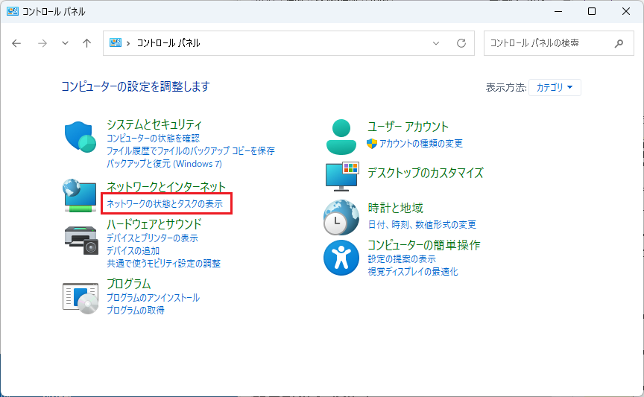Click the refresh button in address bar
The image size is (644, 397).
(461, 43)
